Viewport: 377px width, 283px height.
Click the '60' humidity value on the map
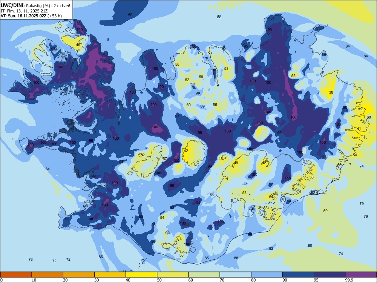[188, 105]
